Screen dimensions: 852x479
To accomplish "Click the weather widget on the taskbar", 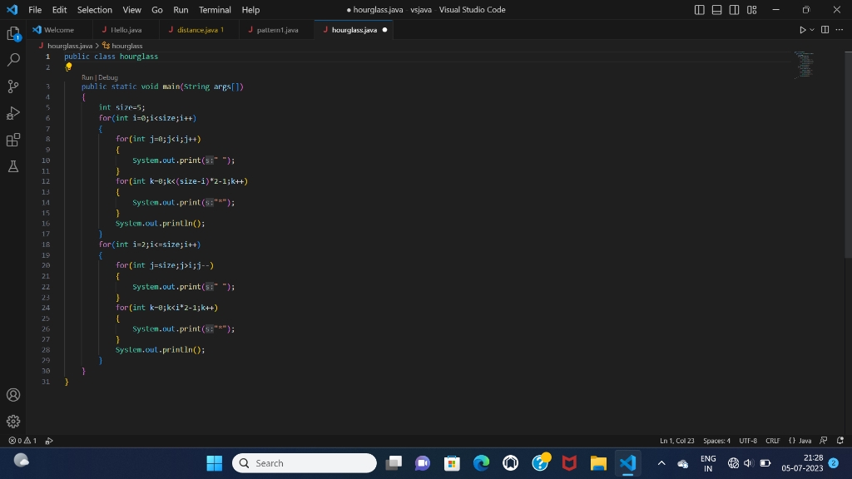I will 21,461.
